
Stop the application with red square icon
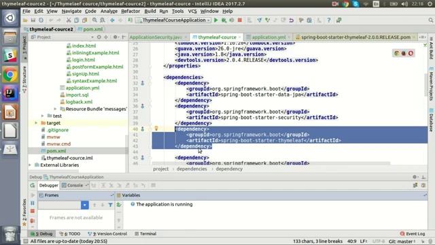click(x=240, y=20)
